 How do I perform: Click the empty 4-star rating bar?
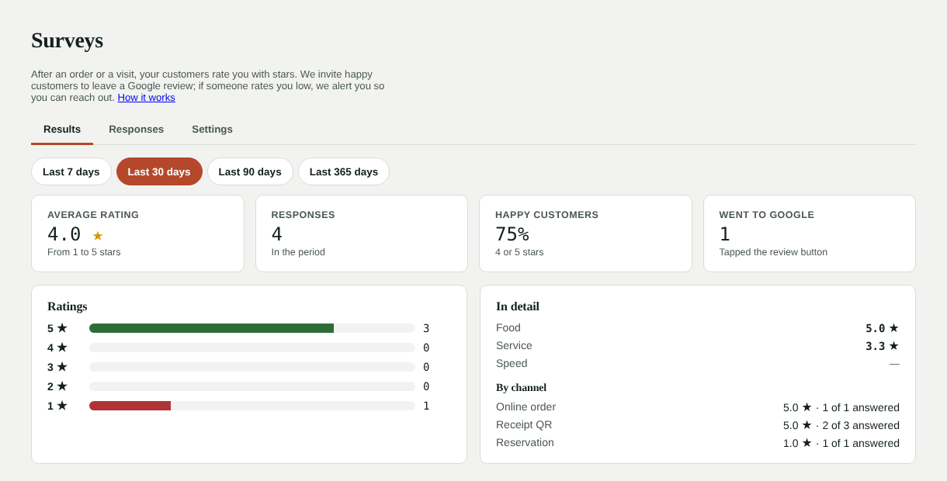pos(252,348)
